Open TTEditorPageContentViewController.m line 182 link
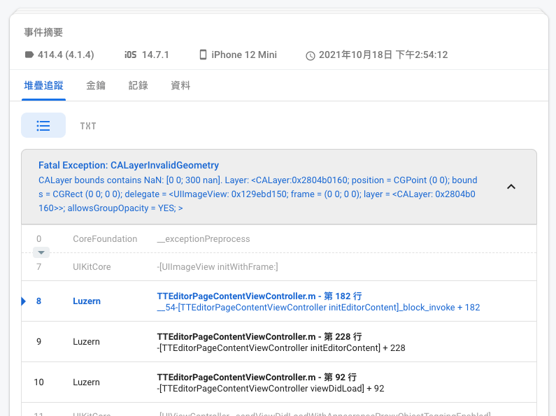556x416 pixels. tap(259, 296)
